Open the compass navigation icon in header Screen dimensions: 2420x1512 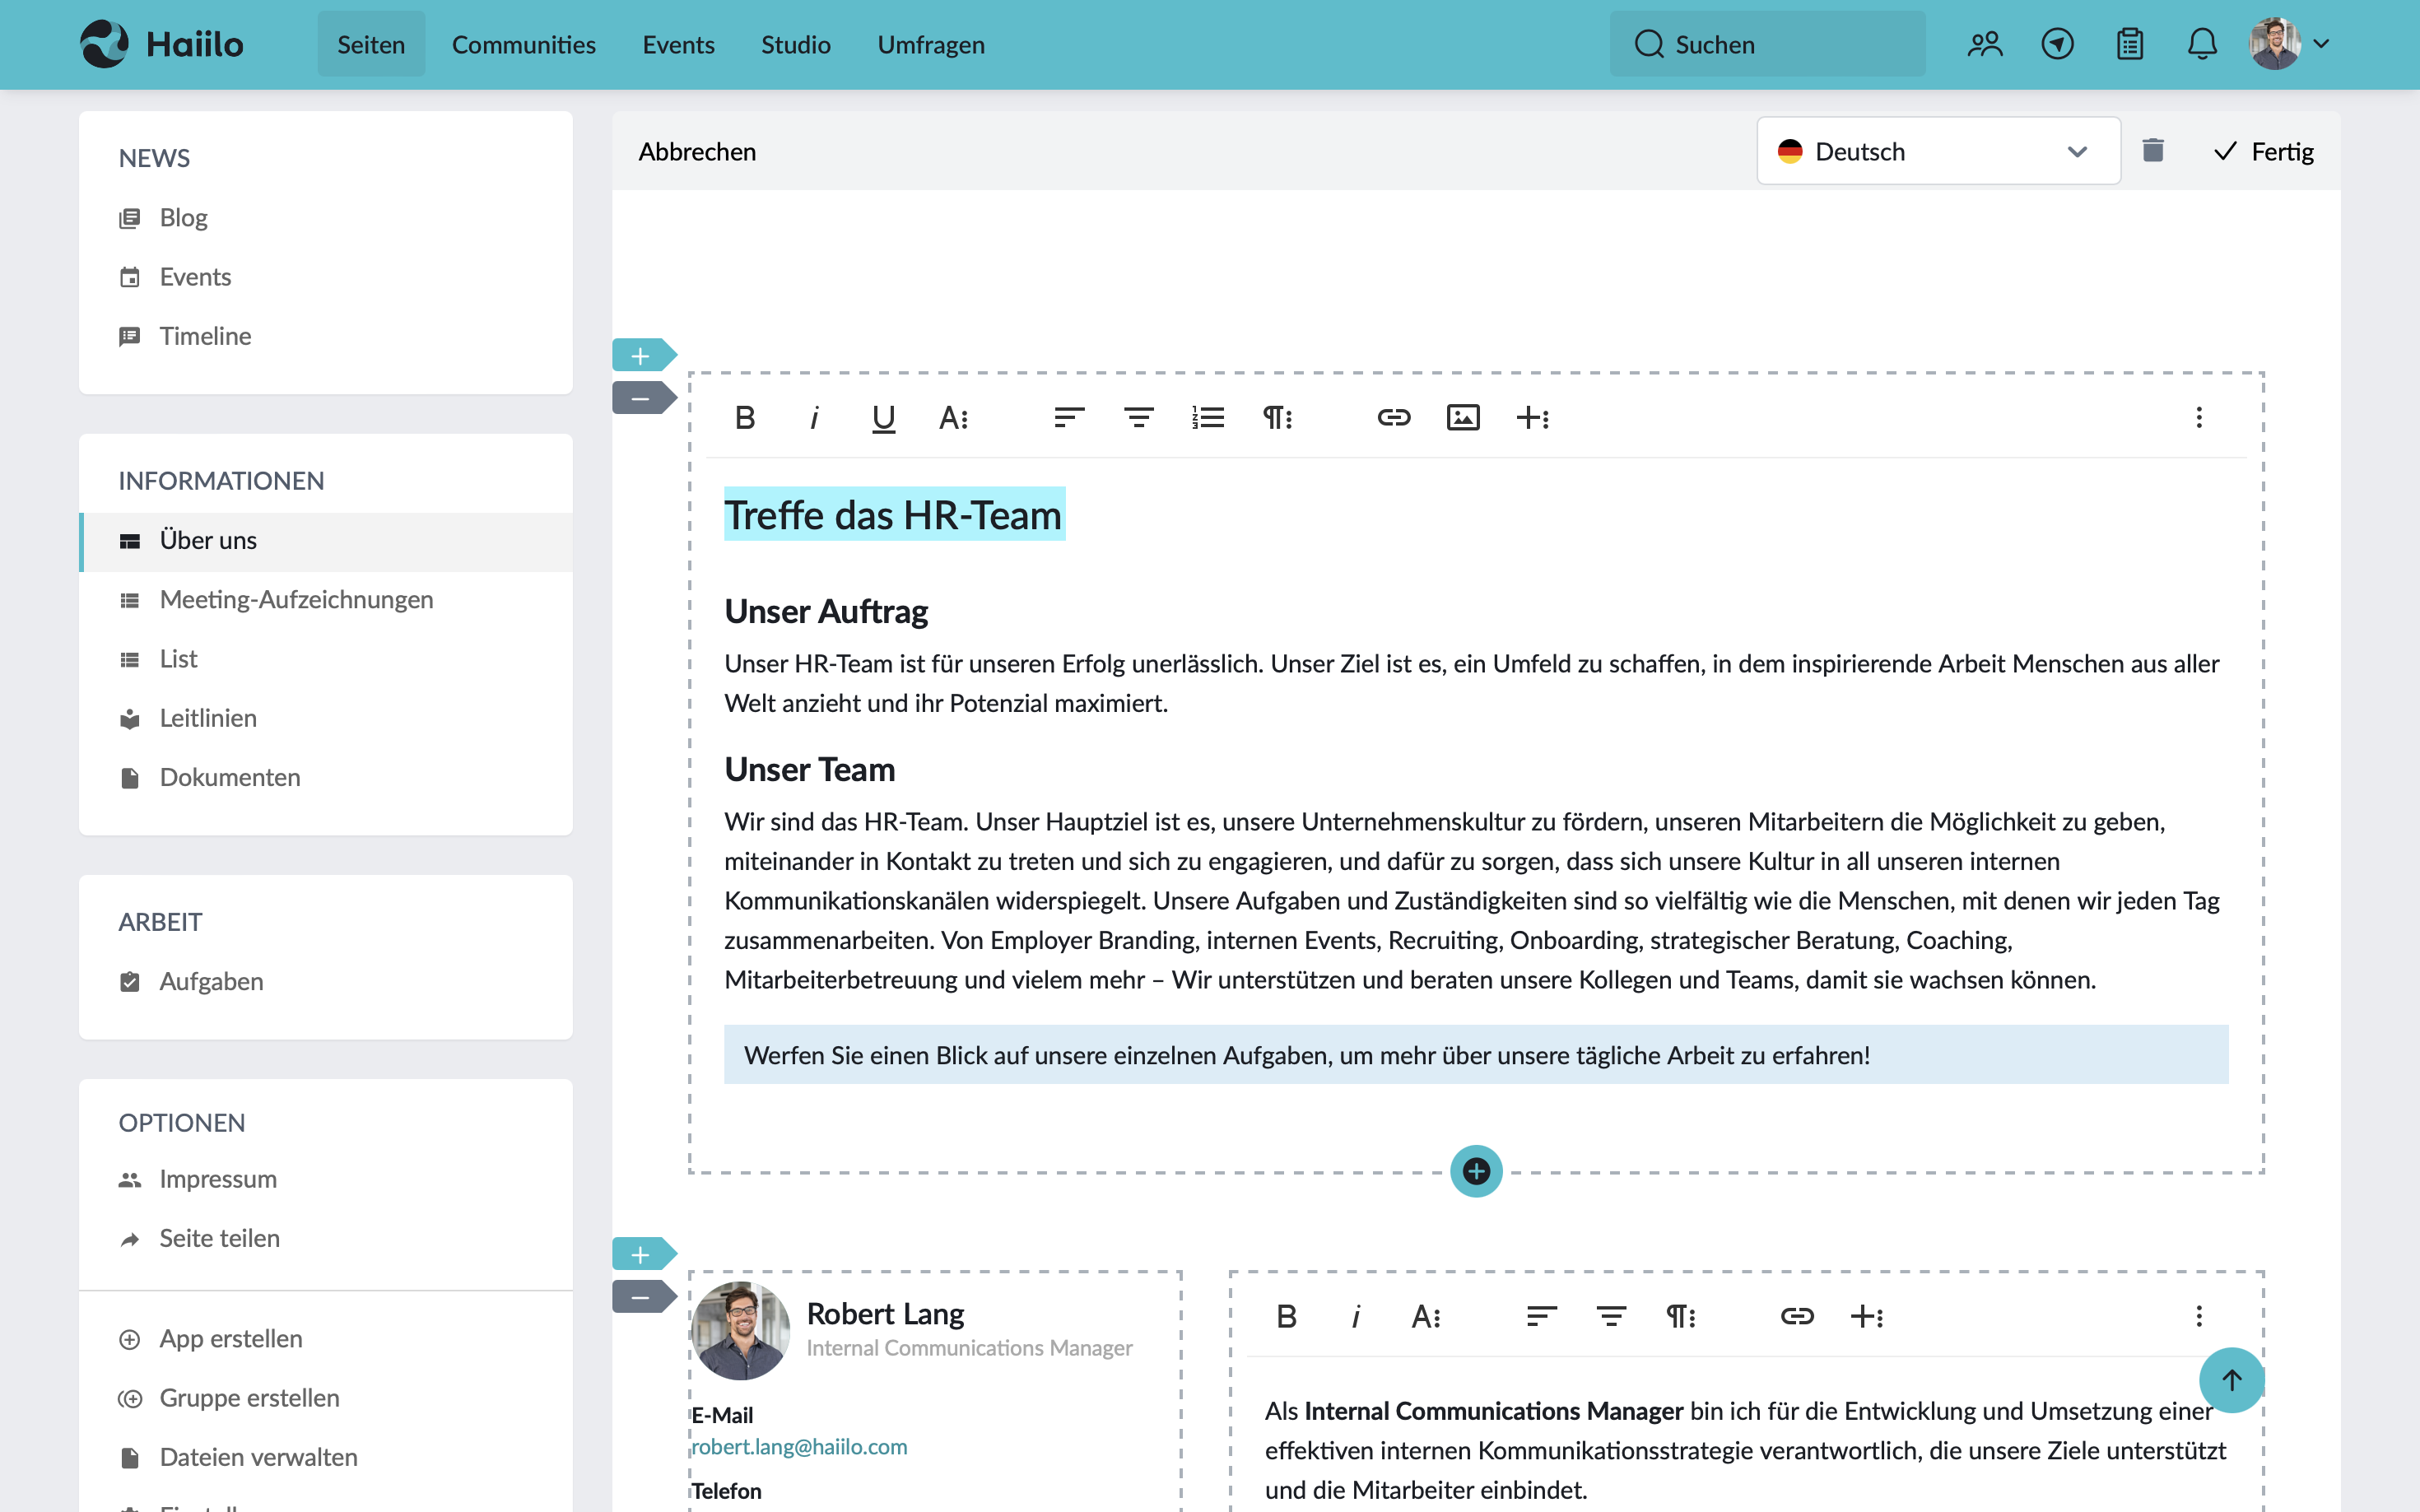tap(2057, 44)
